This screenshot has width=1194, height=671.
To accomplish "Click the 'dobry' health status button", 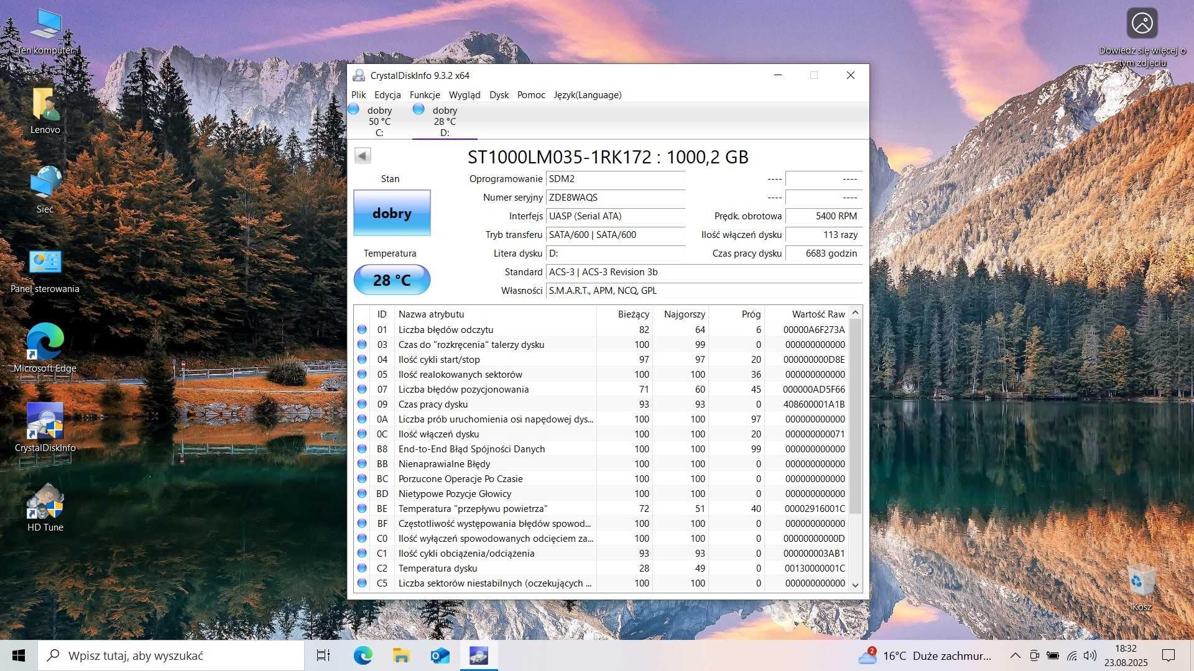I will [x=392, y=213].
